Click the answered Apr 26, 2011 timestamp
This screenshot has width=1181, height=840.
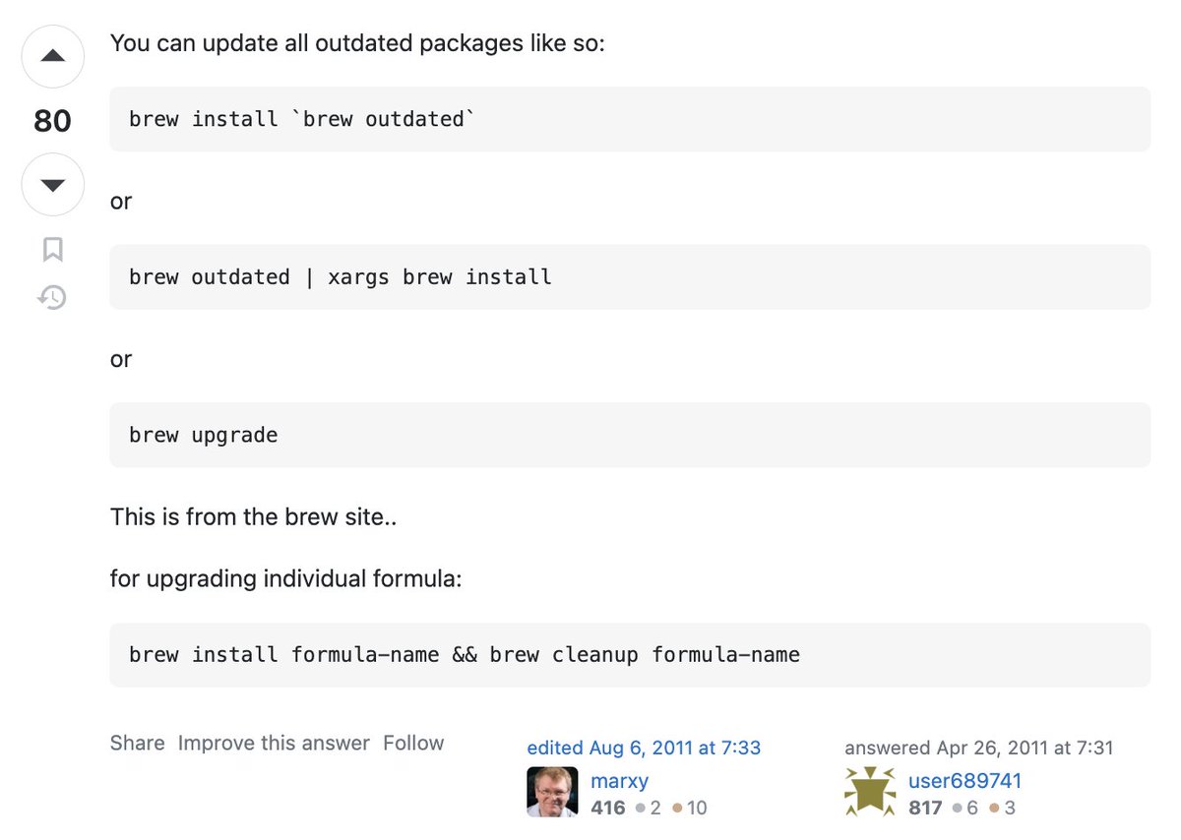tap(979, 748)
